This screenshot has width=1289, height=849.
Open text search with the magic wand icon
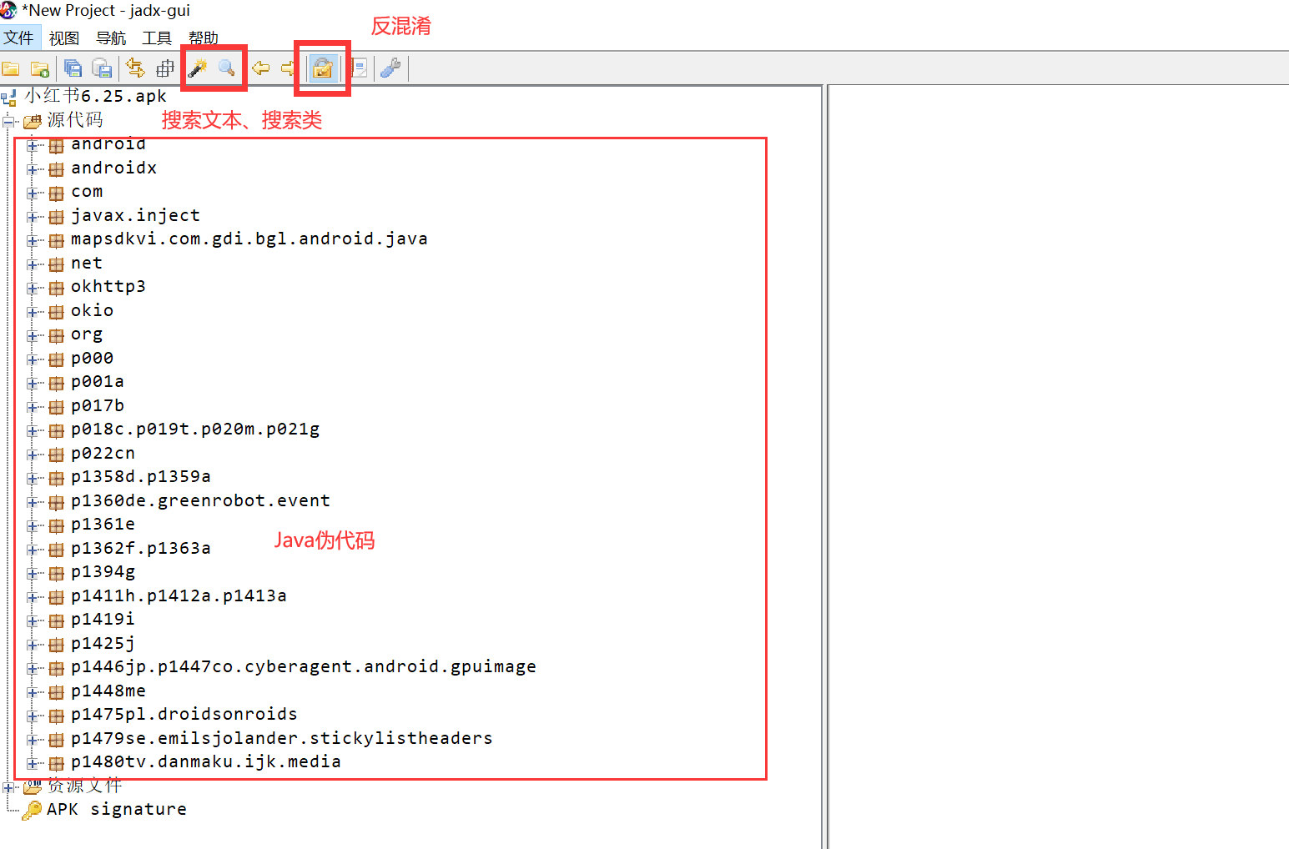click(x=198, y=68)
